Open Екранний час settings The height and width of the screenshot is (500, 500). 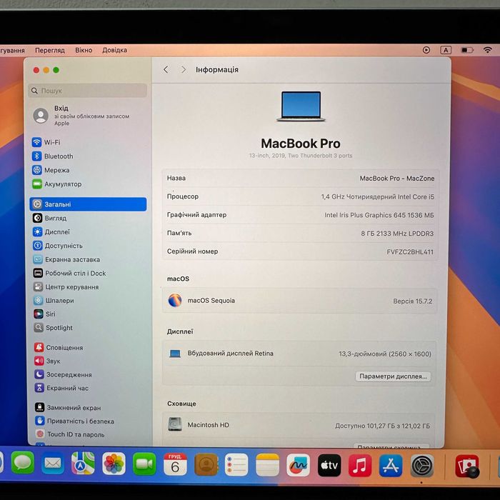point(61,388)
